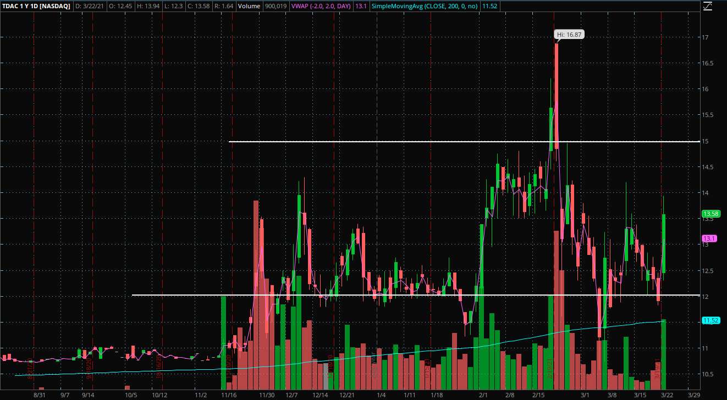Viewport: 727px width, 400px height.
Task: Click the 2/1 date on time axis
Action: point(484,395)
